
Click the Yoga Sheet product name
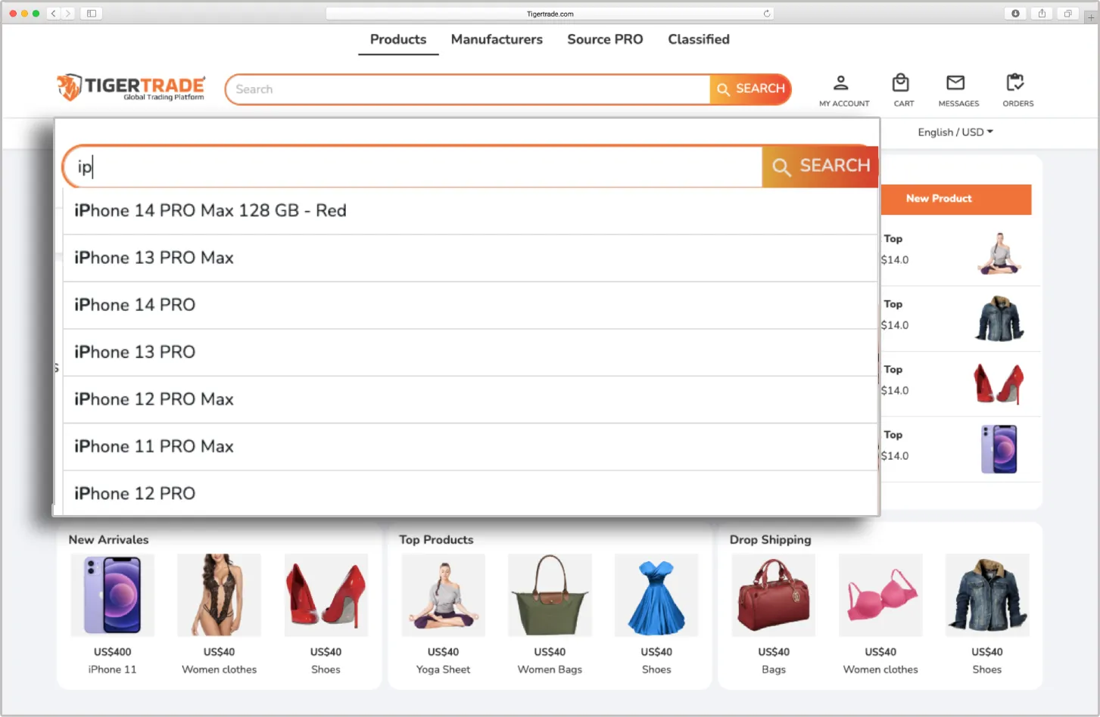pos(443,669)
